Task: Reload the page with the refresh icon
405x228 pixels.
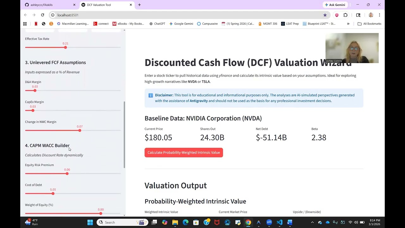Action: coord(42,15)
